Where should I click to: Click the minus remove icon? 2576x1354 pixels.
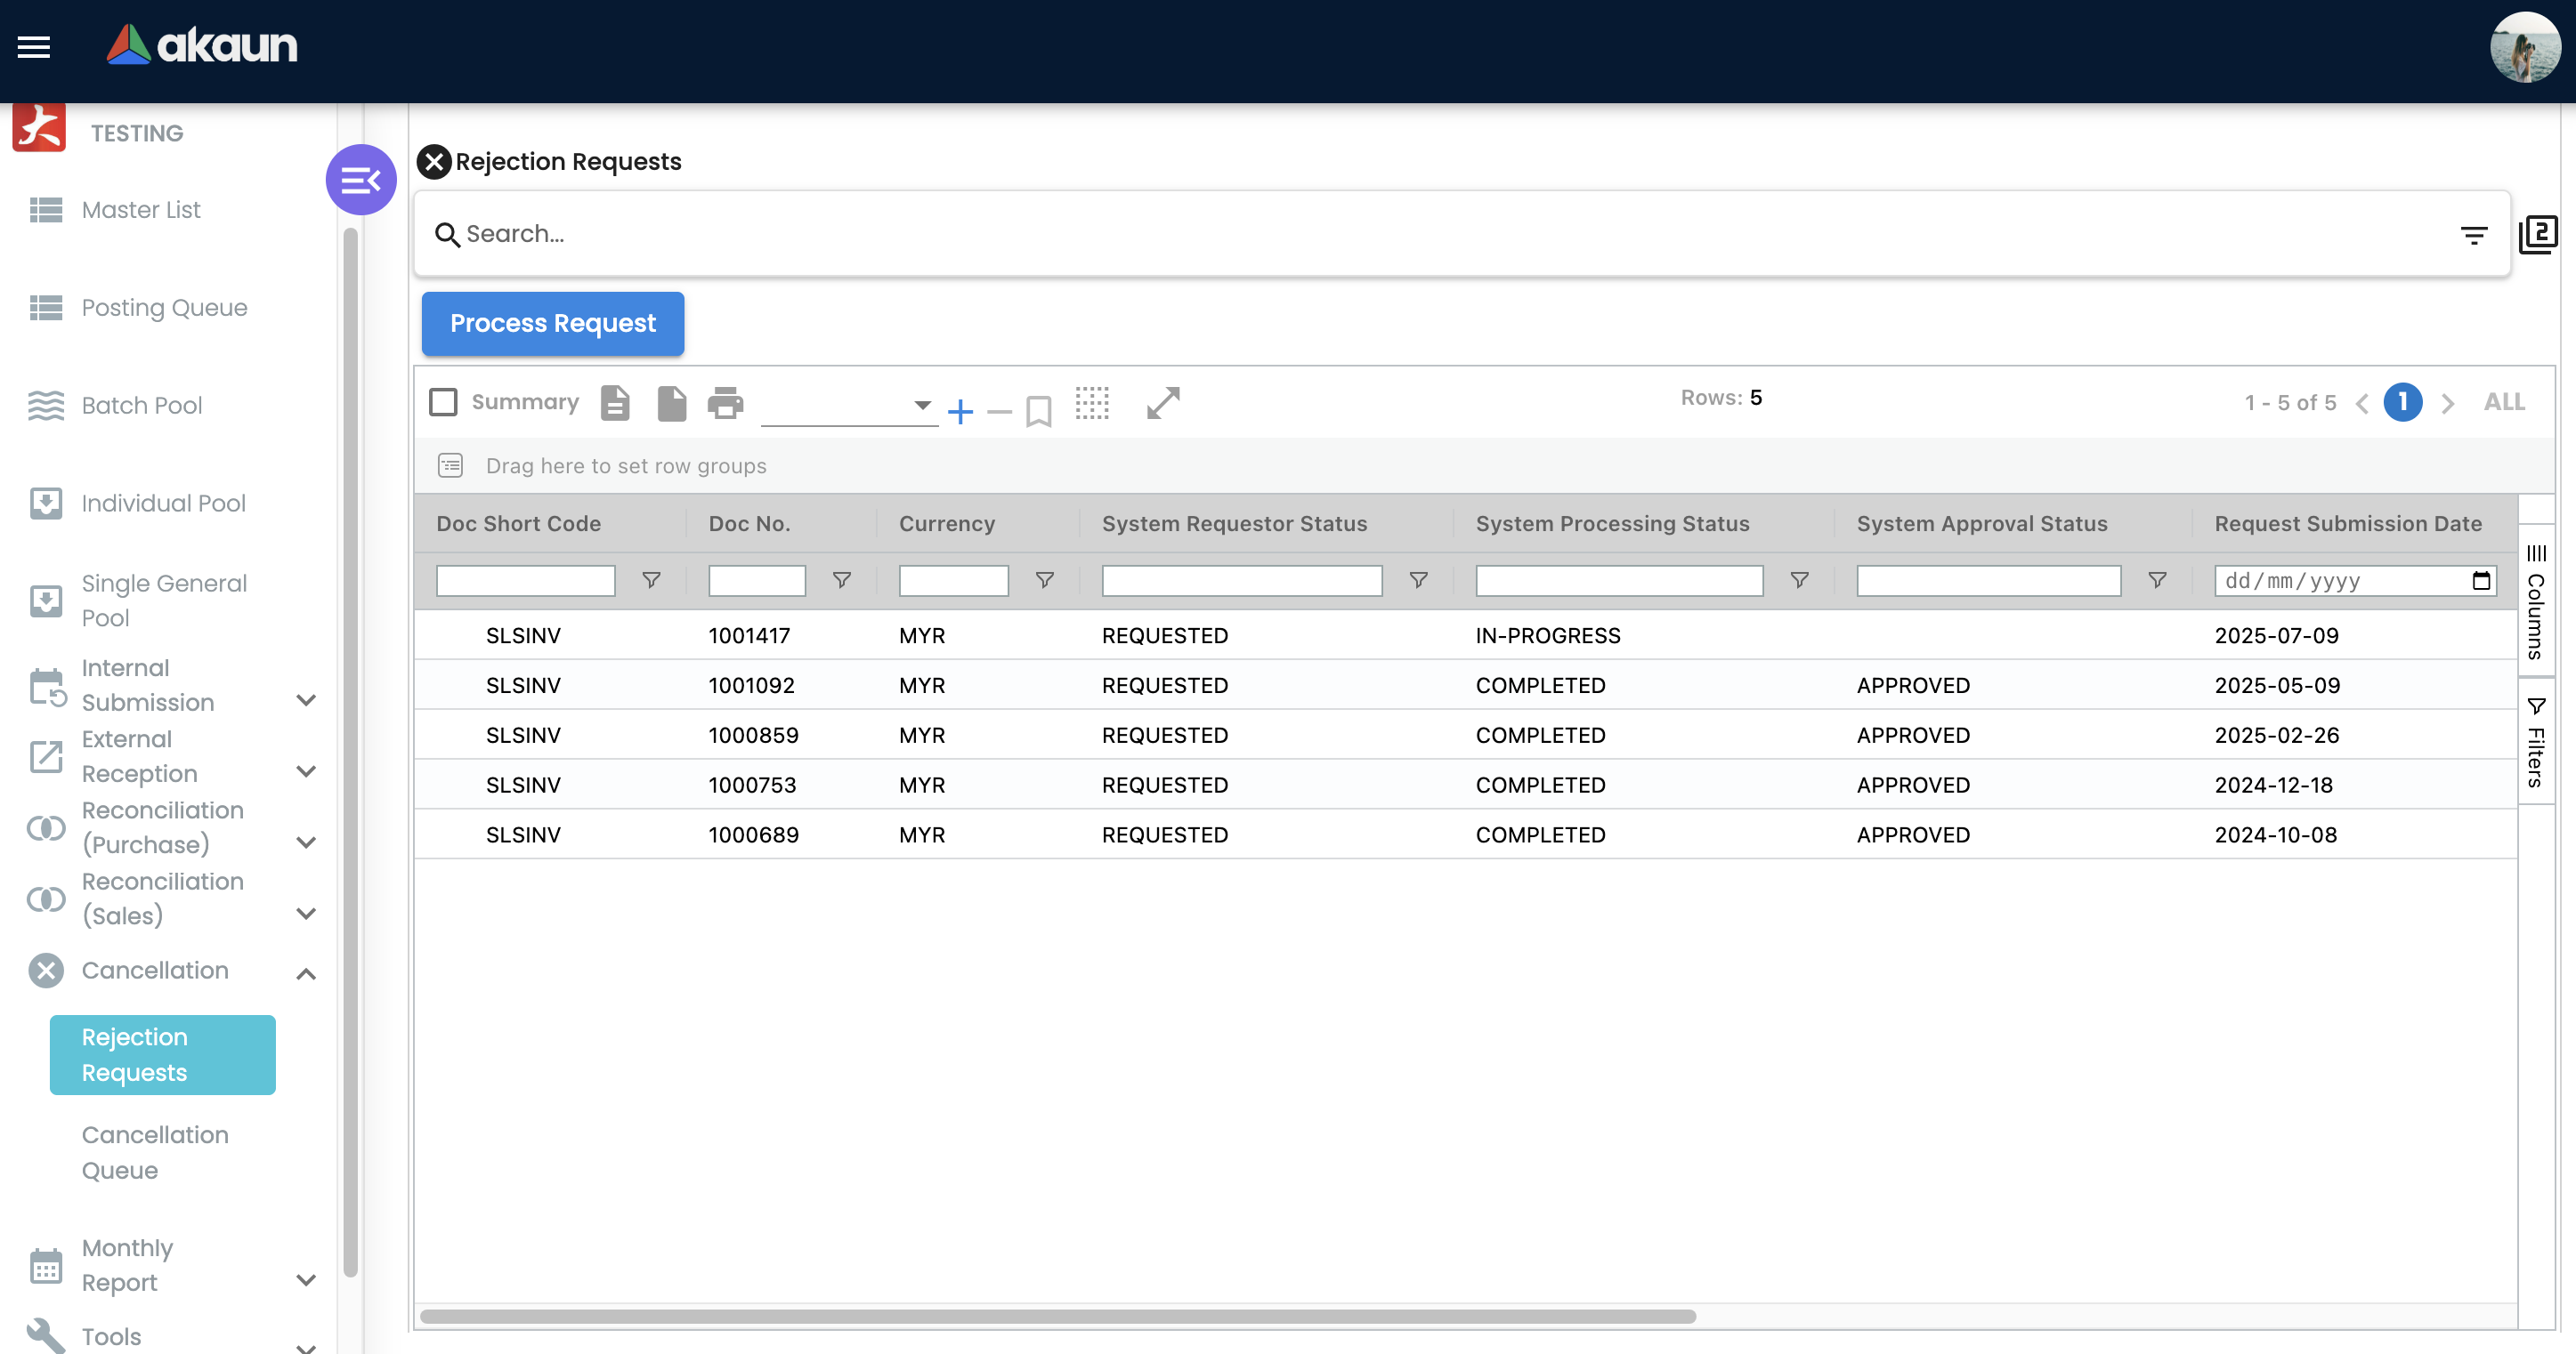click(999, 411)
